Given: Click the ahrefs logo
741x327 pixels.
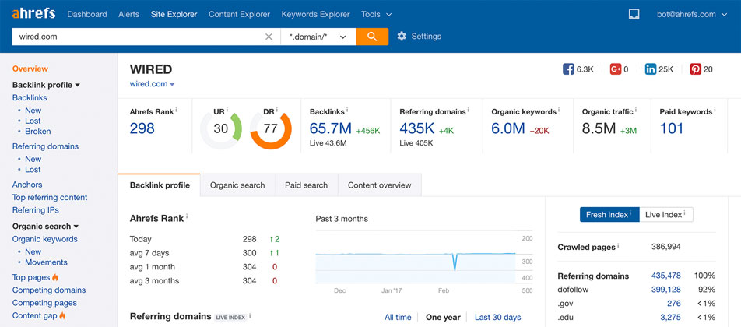Looking at the screenshot, I should click(x=33, y=14).
